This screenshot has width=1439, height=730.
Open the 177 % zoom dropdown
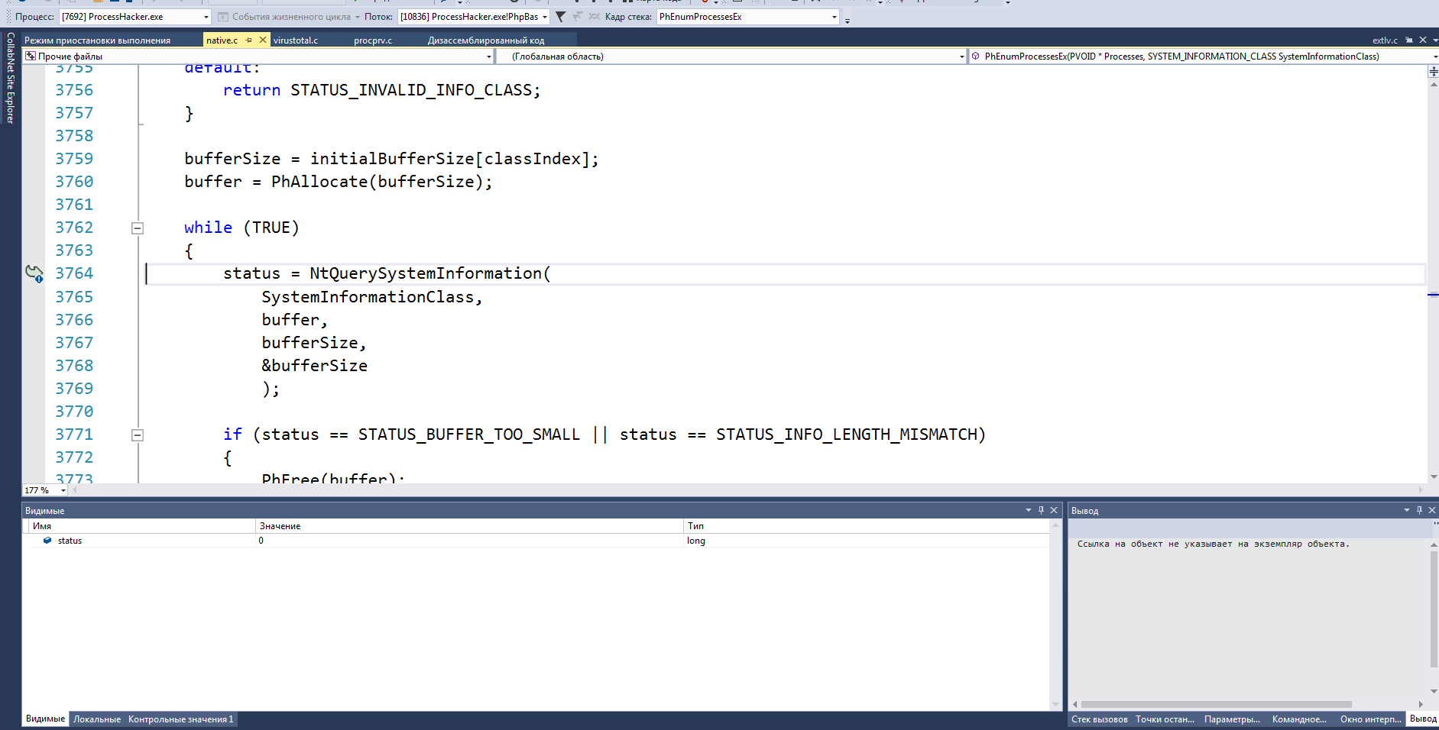[x=63, y=490]
